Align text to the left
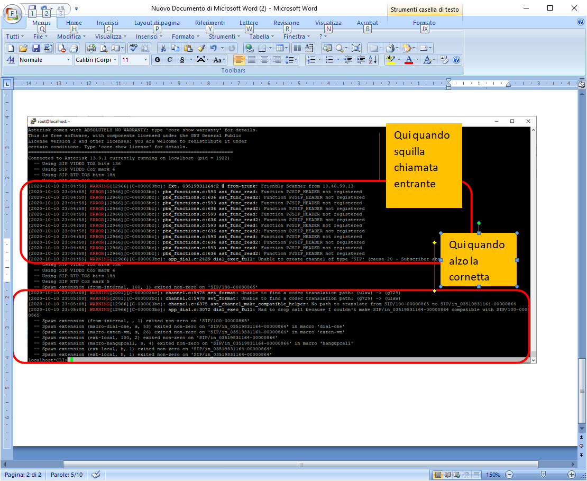The image size is (587, 481). tap(239, 60)
